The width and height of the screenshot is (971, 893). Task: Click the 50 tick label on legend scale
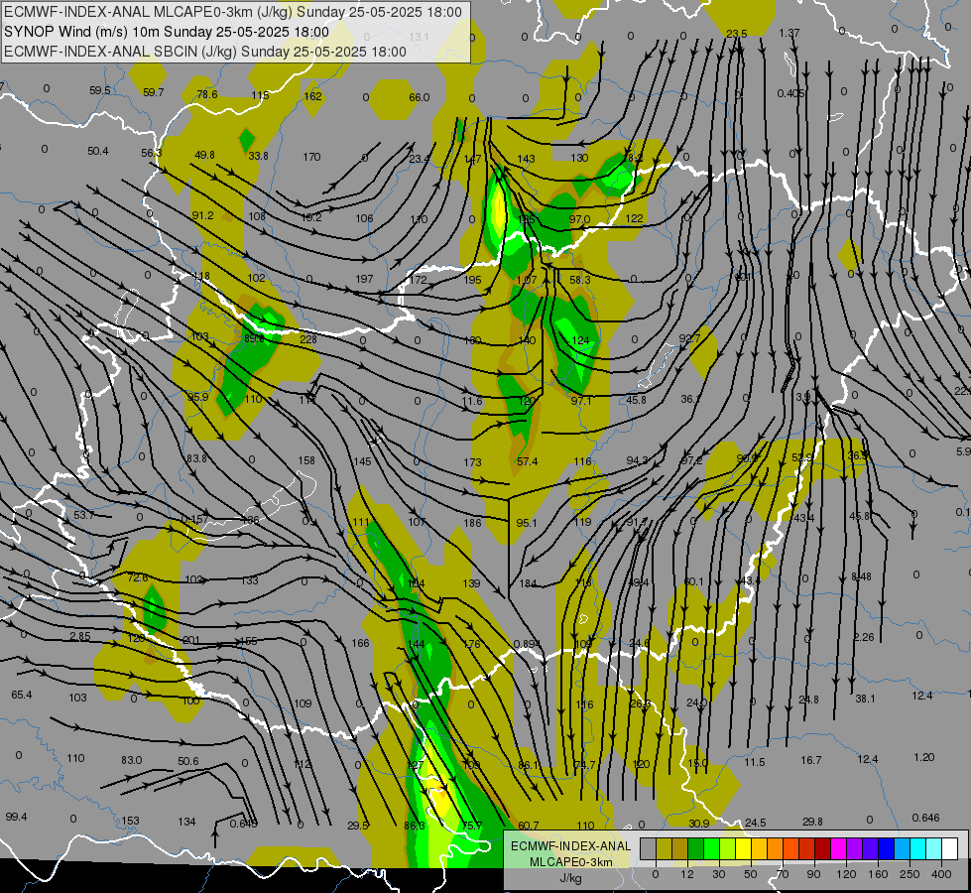click(751, 874)
